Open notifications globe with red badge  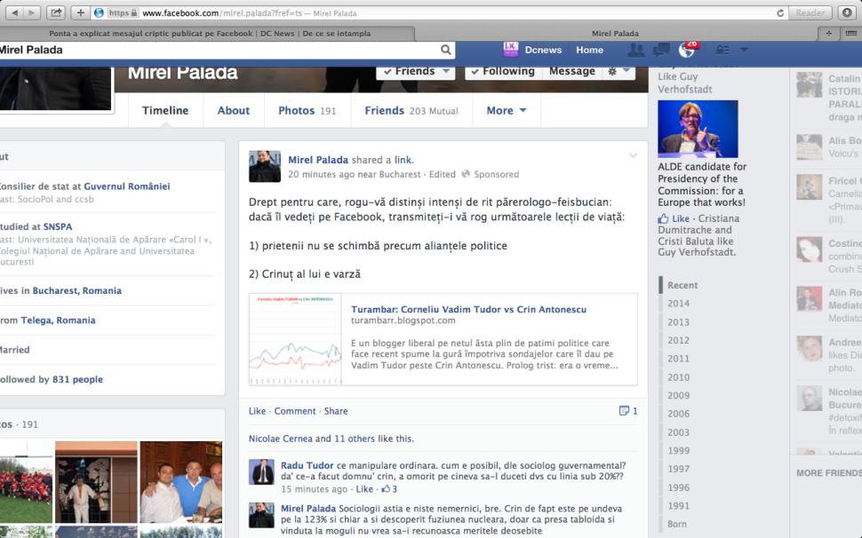click(x=688, y=50)
